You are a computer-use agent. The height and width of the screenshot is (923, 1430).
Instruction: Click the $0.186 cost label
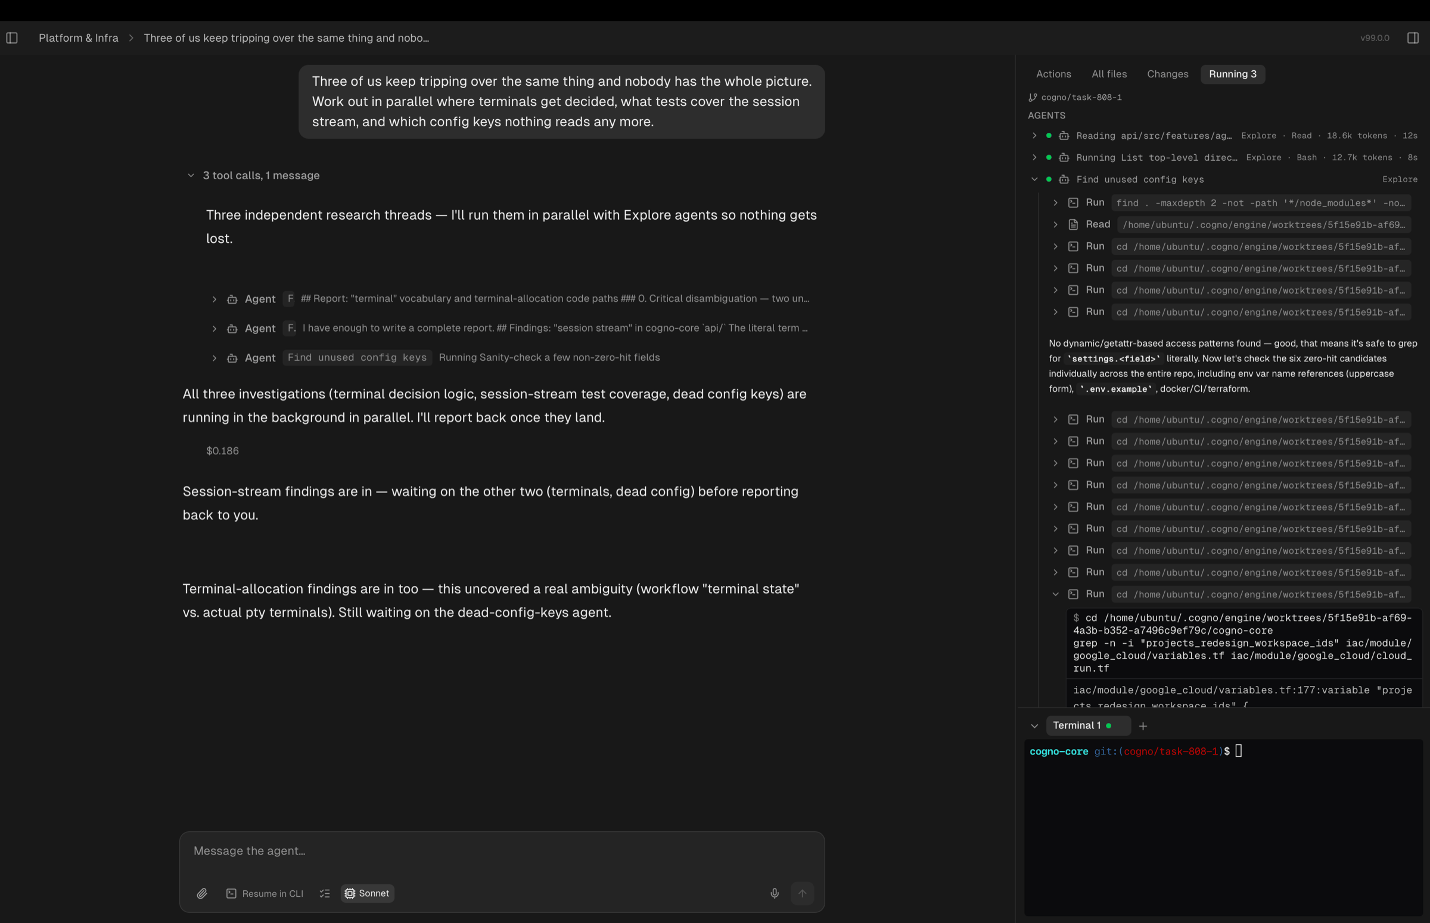pyautogui.click(x=222, y=451)
